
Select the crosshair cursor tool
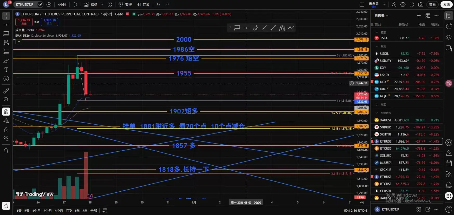tap(6, 16)
